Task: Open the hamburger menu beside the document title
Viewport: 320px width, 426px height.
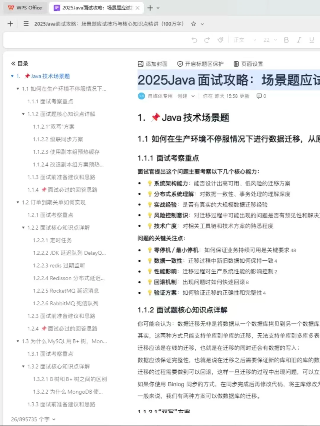Action: pos(26,24)
